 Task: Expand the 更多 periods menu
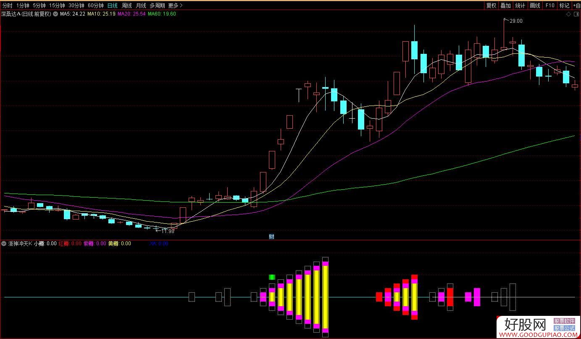coord(175,5)
